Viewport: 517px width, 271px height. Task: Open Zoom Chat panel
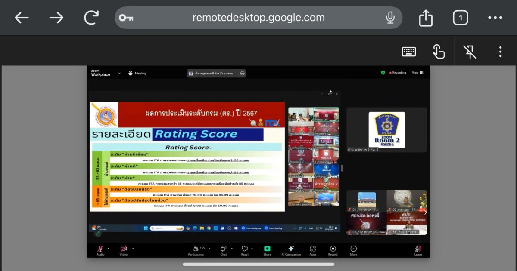[x=223, y=249]
